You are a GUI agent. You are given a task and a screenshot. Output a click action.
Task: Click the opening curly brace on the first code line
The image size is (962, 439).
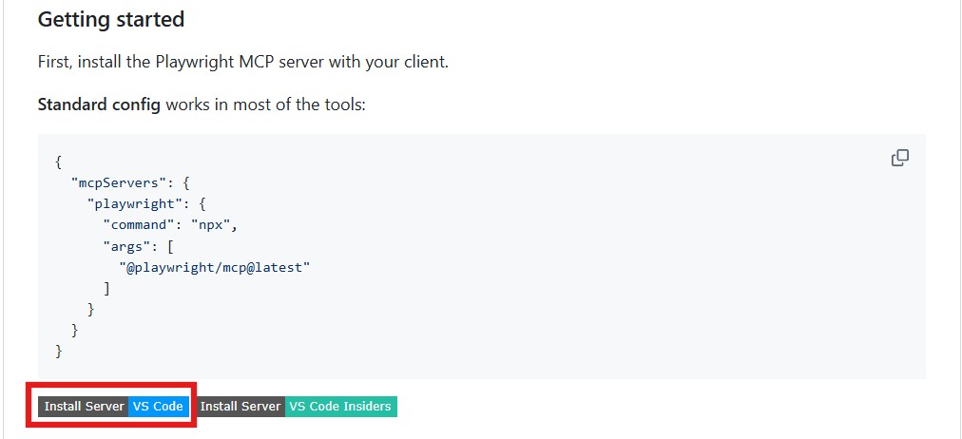59,161
